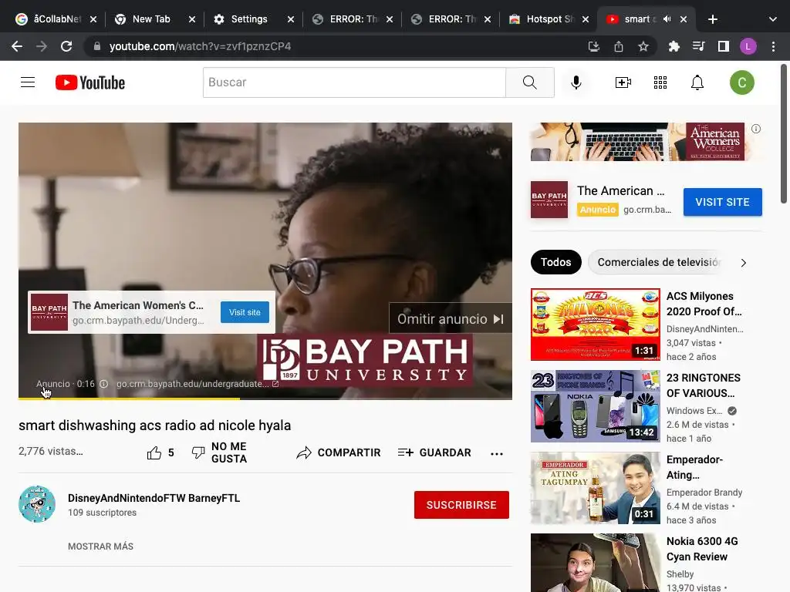Expand the description with MOSTRAR MÁS
Screen dimensions: 790x592
click(101, 547)
